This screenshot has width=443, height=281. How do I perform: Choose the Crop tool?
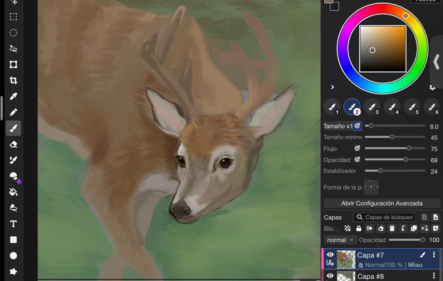coord(13,81)
